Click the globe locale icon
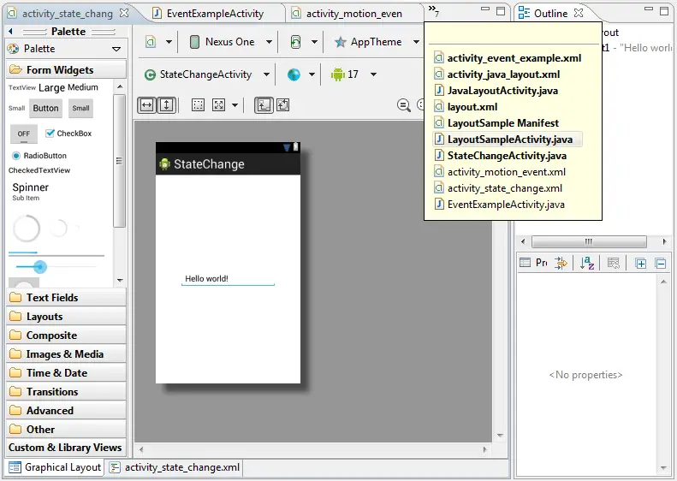 click(294, 74)
